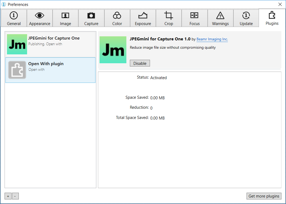Switch to the Warnings tab

click(x=220, y=18)
